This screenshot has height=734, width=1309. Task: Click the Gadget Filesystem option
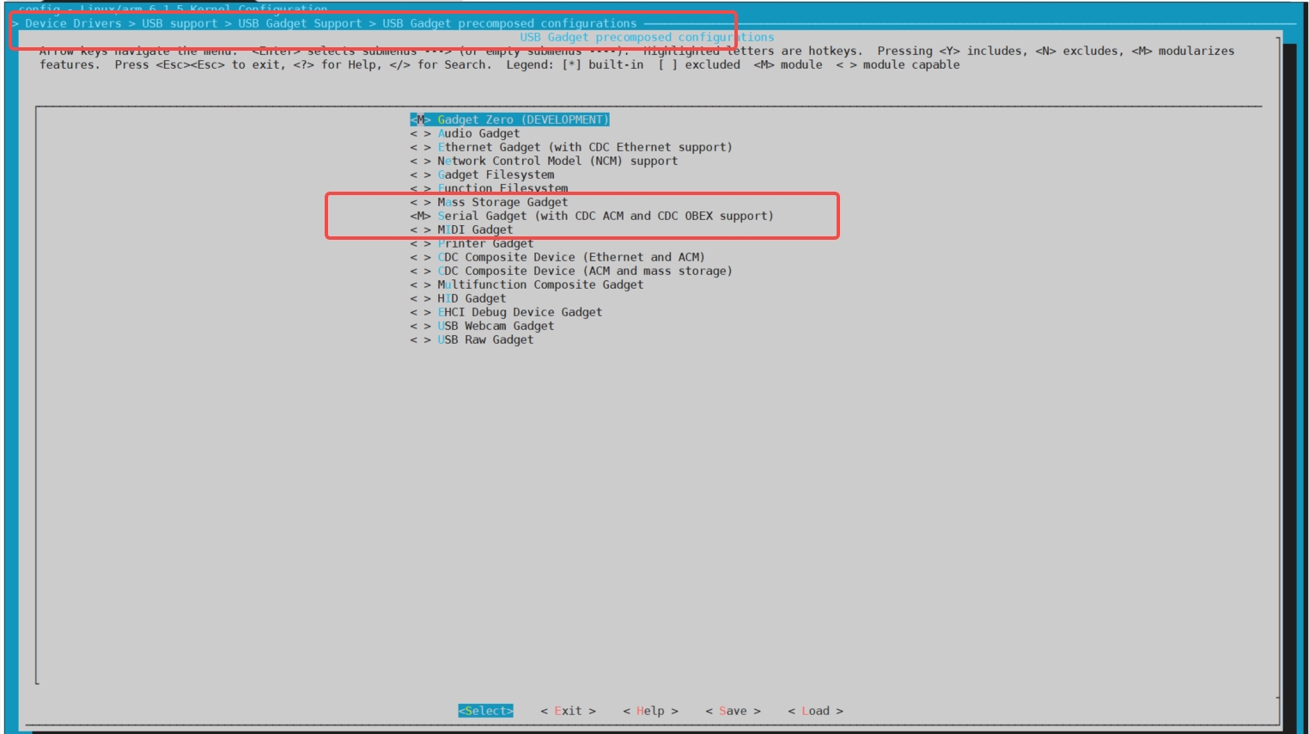tap(496, 174)
